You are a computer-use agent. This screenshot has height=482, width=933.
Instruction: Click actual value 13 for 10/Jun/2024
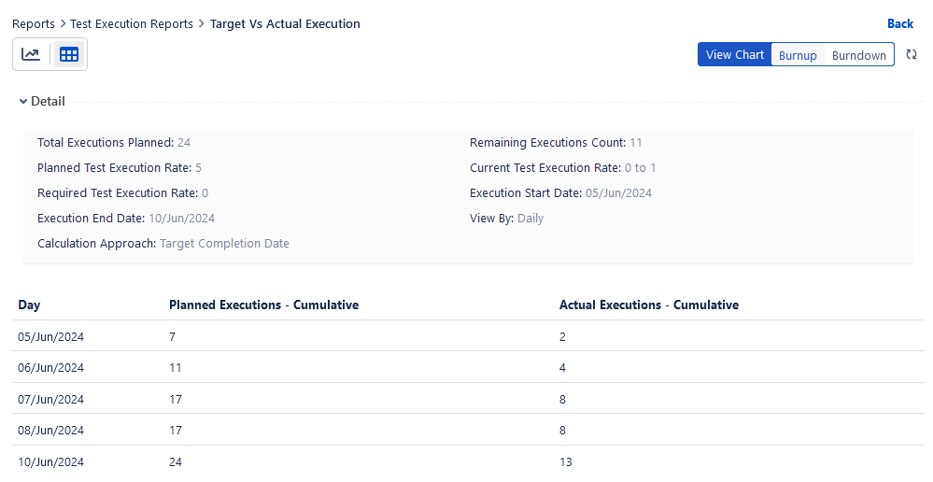(x=565, y=461)
